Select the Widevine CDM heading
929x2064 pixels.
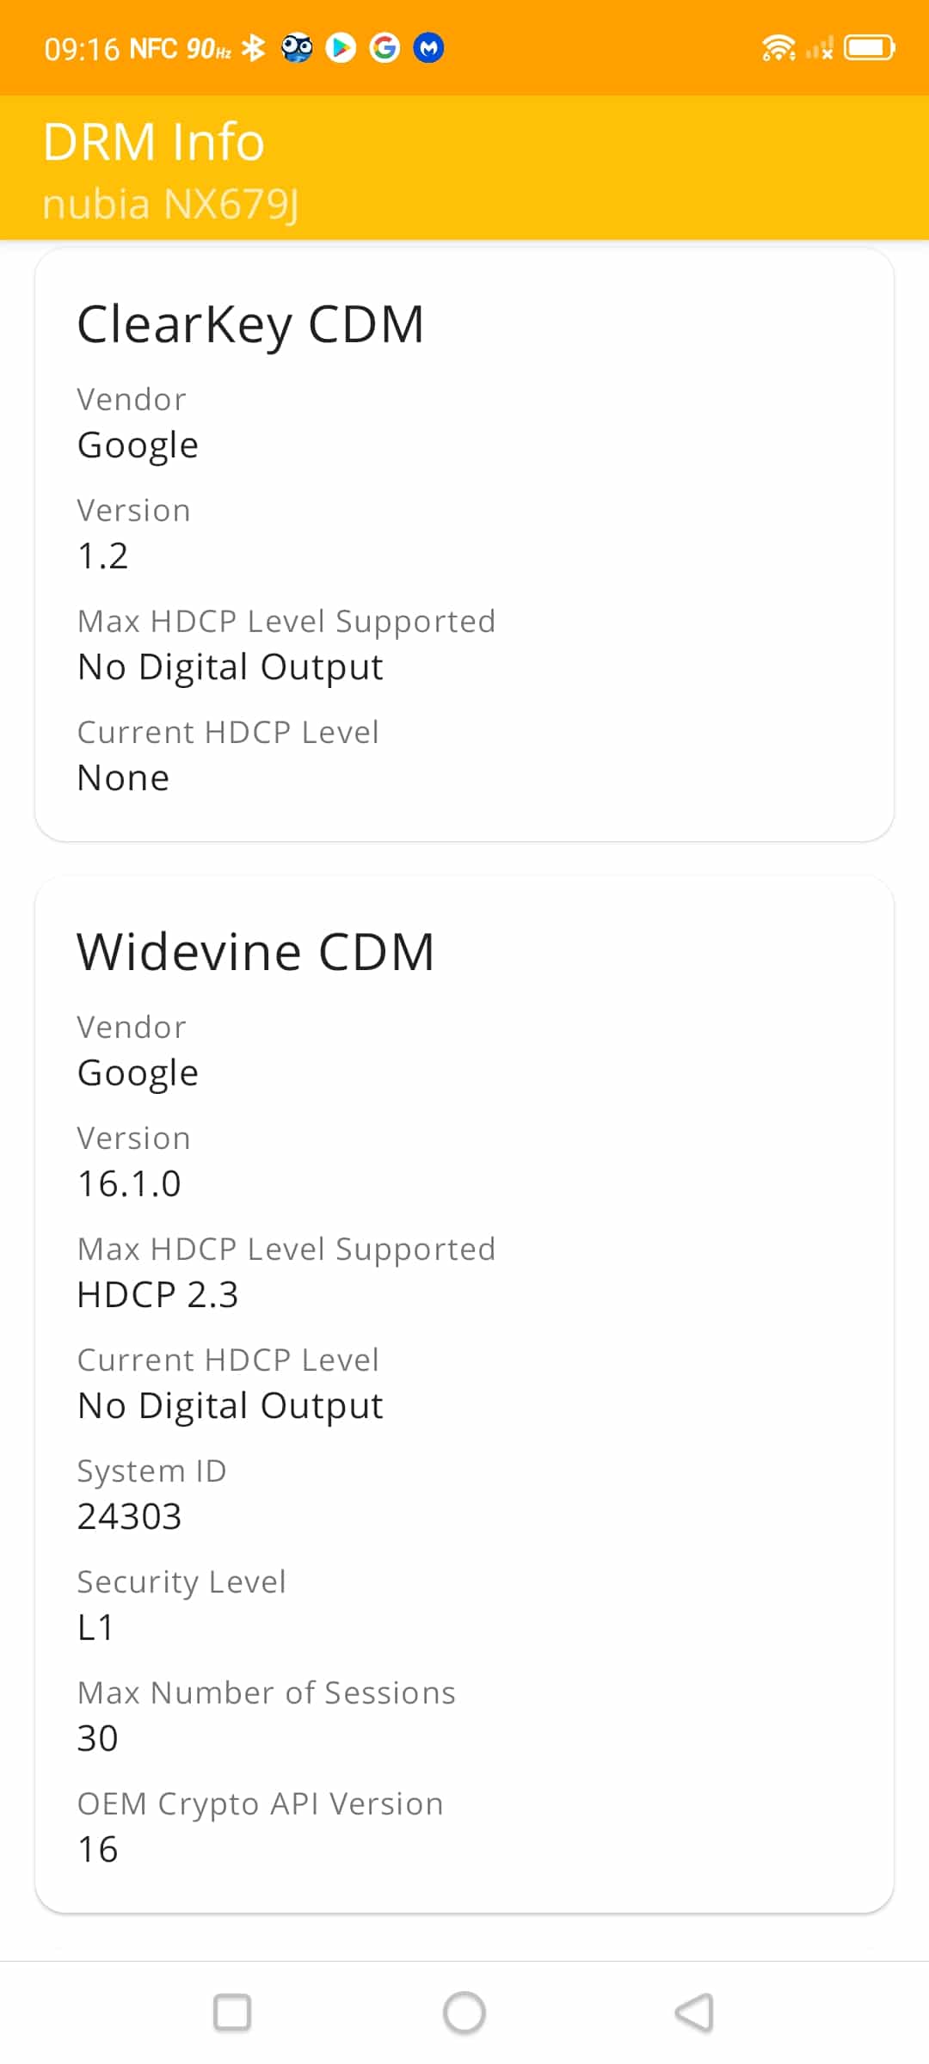pos(255,952)
